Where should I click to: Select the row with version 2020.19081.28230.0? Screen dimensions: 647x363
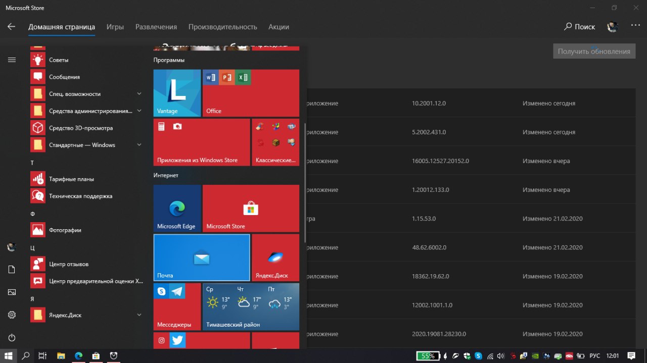point(471,334)
